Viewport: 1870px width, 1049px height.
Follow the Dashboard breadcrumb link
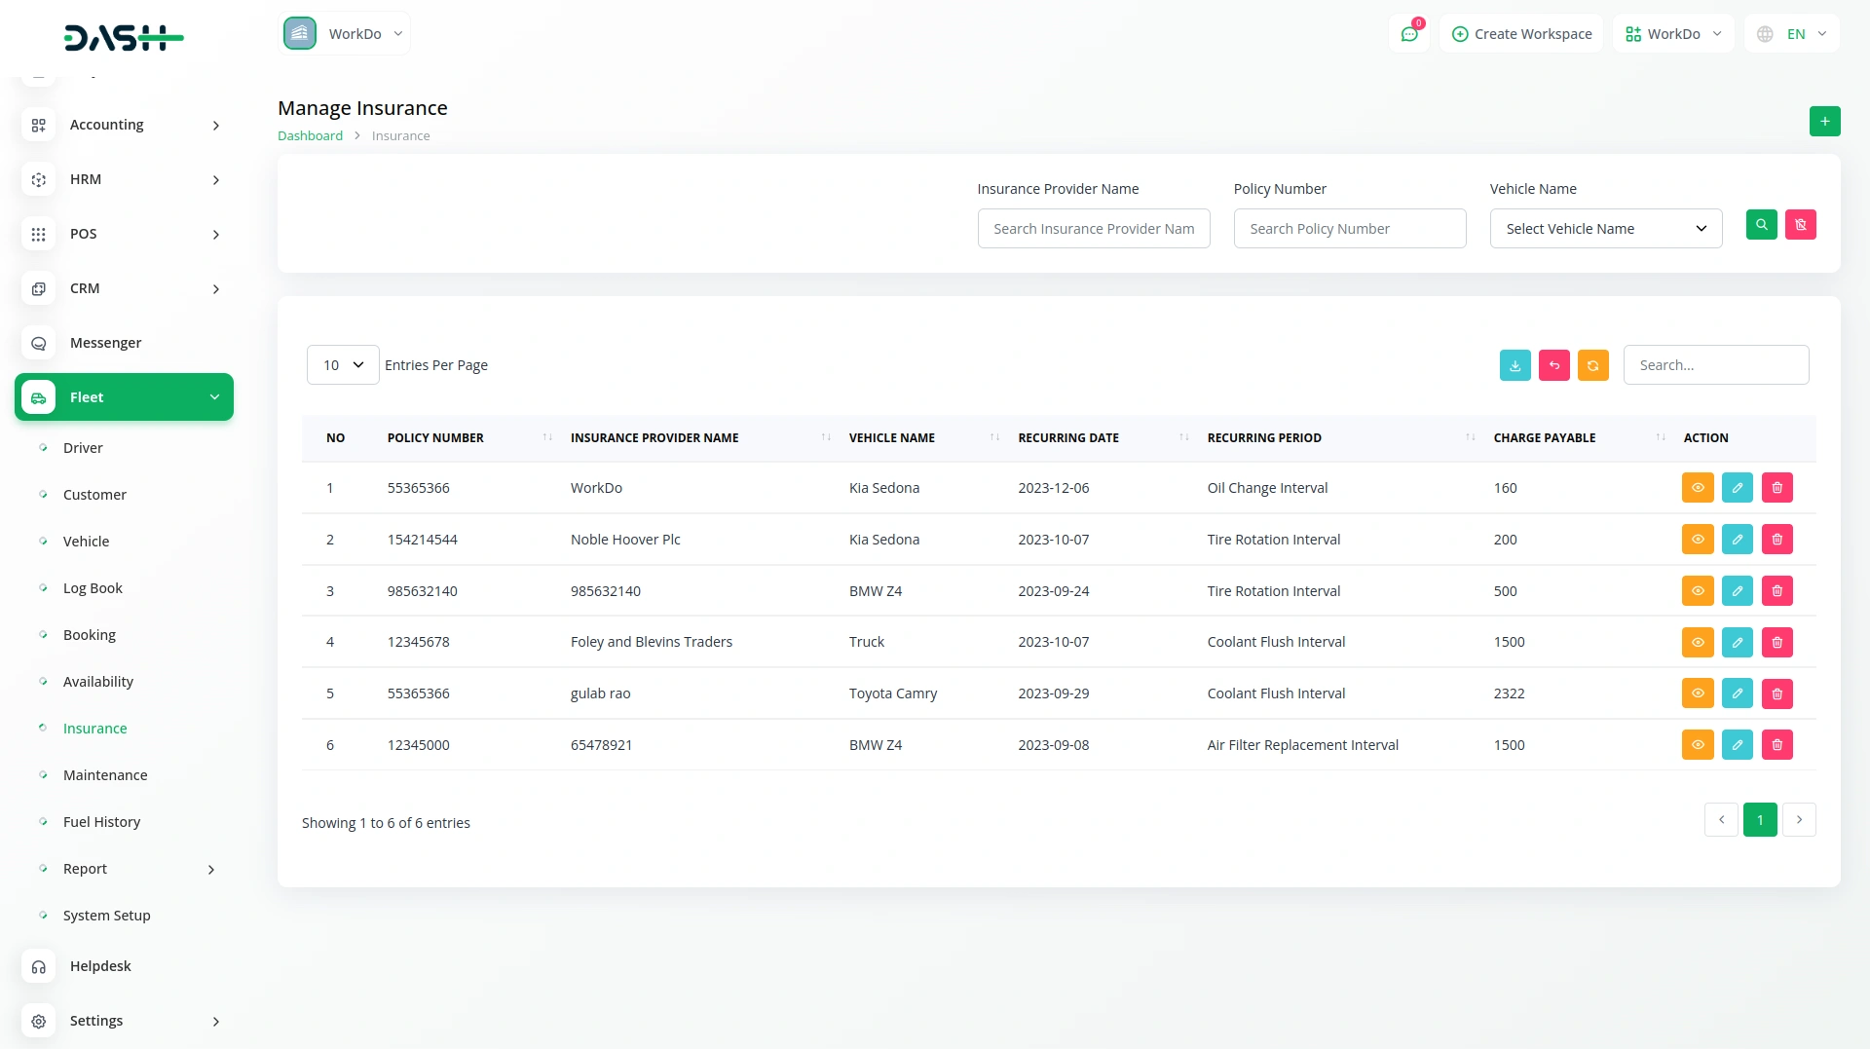coord(310,136)
